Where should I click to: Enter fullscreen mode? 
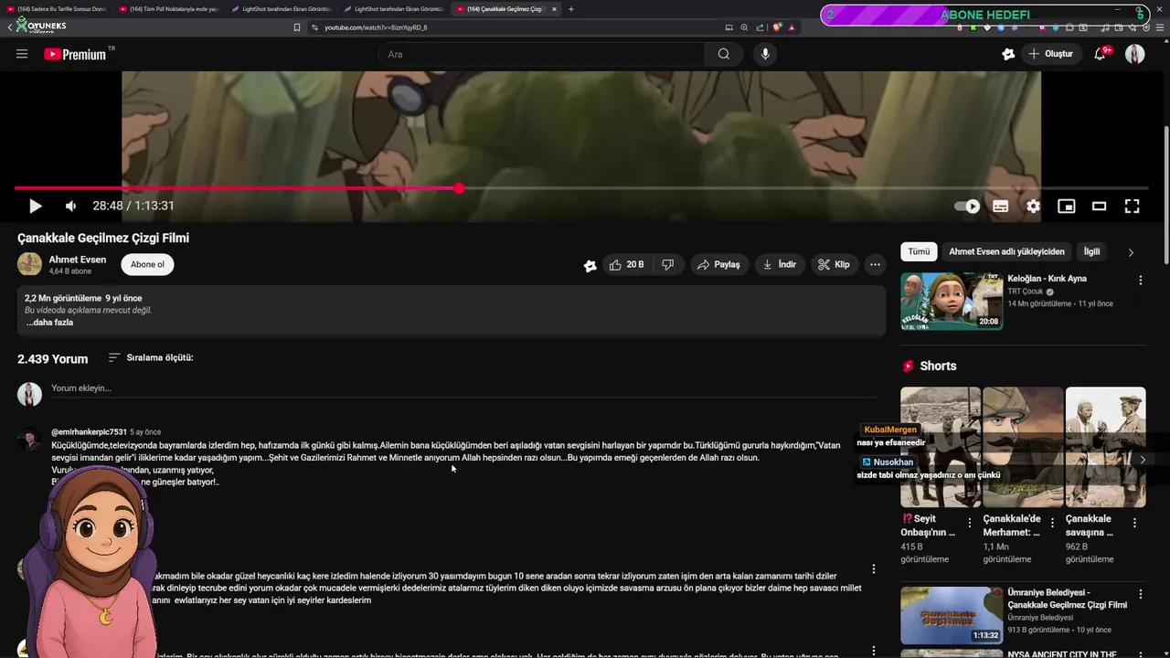pos(1132,207)
